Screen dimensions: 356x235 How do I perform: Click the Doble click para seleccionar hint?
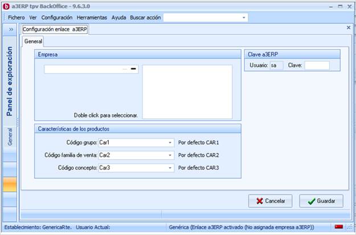click(106, 115)
